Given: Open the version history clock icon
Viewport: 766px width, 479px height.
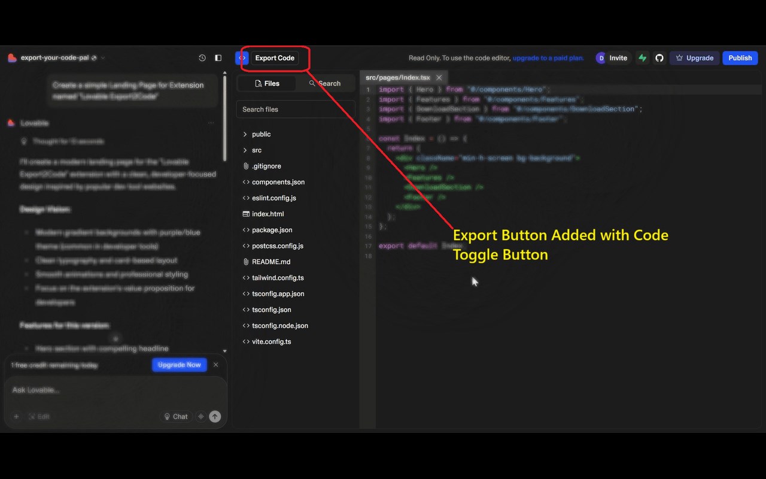Looking at the screenshot, I should point(202,58).
